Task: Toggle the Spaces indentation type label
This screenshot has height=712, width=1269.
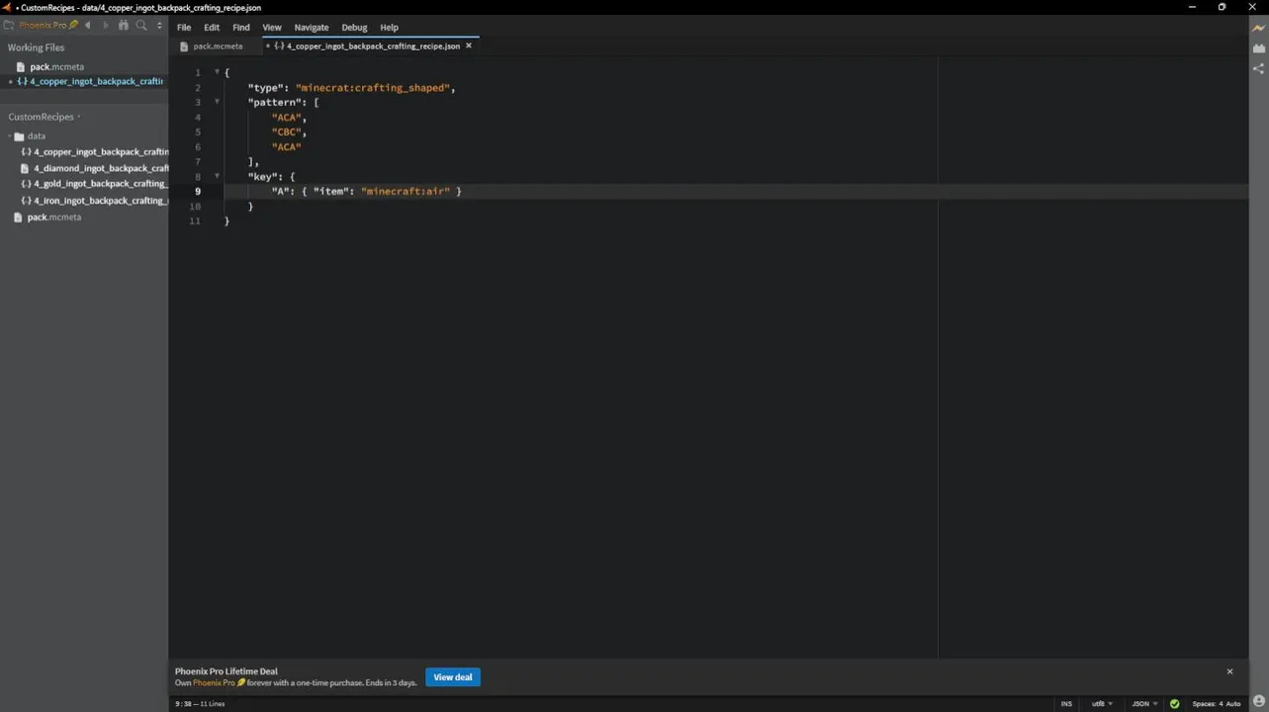Action: tap(1204, 704)
